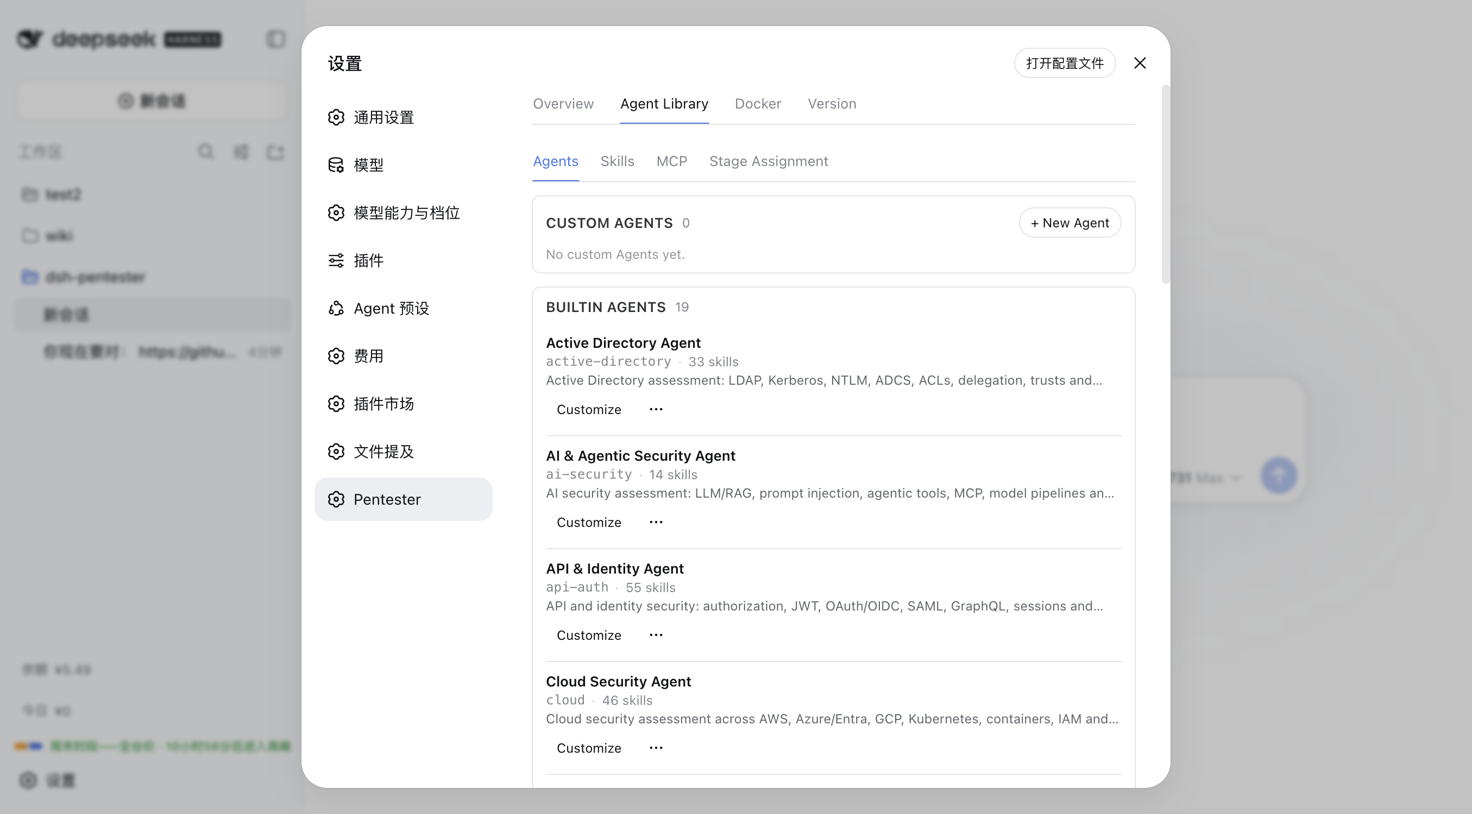Click the 插件市场 gear icon
Screen dimensions: 1472x814
pyautogui.click(x=336, y=404)
